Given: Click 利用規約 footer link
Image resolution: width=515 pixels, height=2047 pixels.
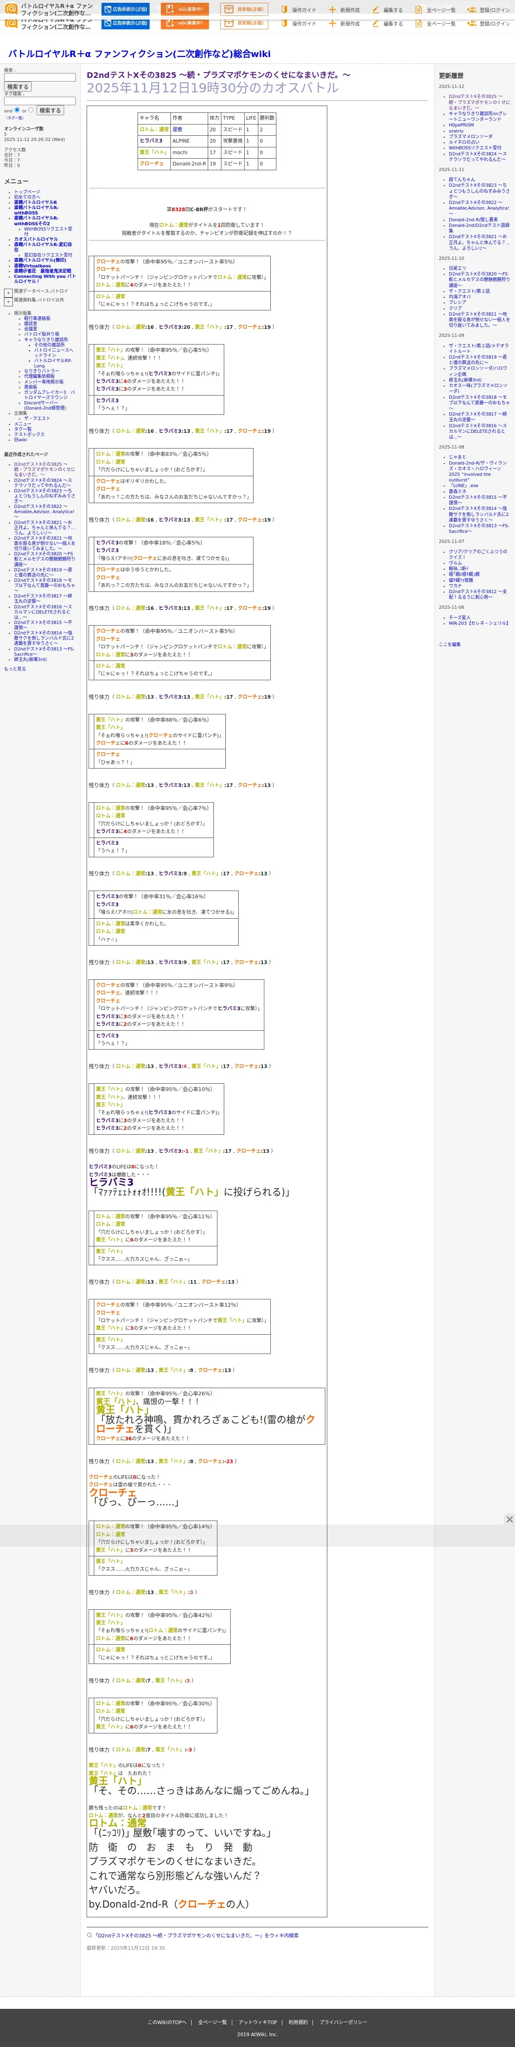Looking at the screenshot, I should (298, 2023).
